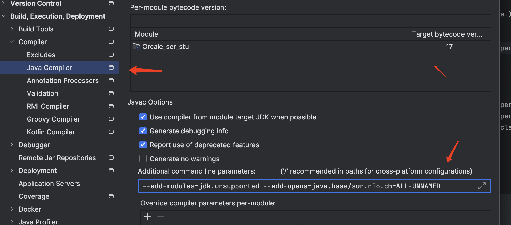Toggle Generate debugging info checkbox

coord(143,131)
